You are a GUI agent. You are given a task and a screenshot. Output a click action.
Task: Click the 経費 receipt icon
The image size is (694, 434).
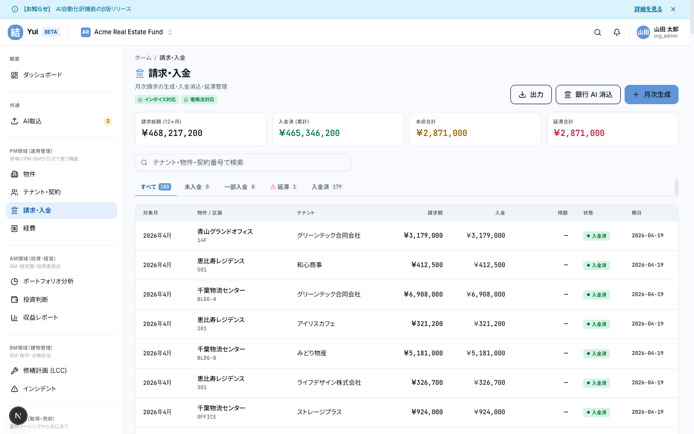point(14,229)
